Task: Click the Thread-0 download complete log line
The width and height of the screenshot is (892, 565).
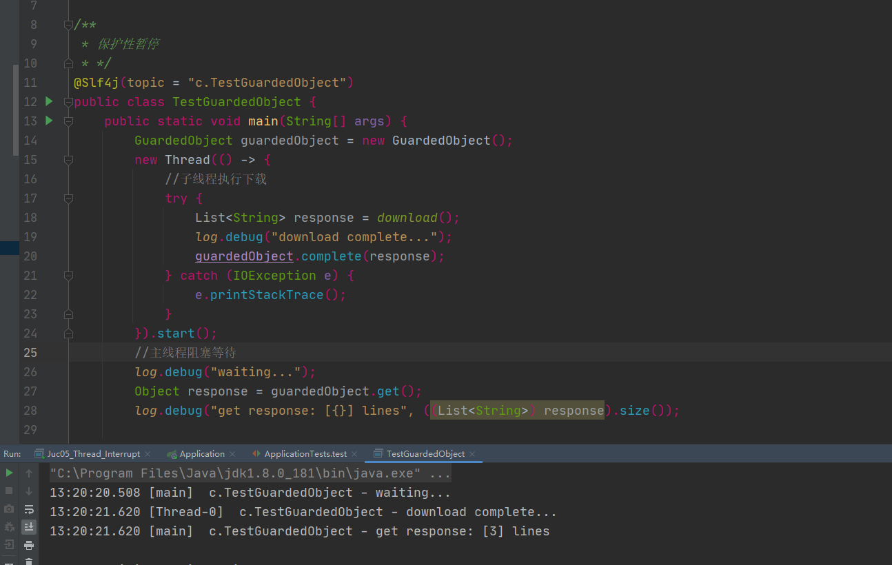Action: 303,512
